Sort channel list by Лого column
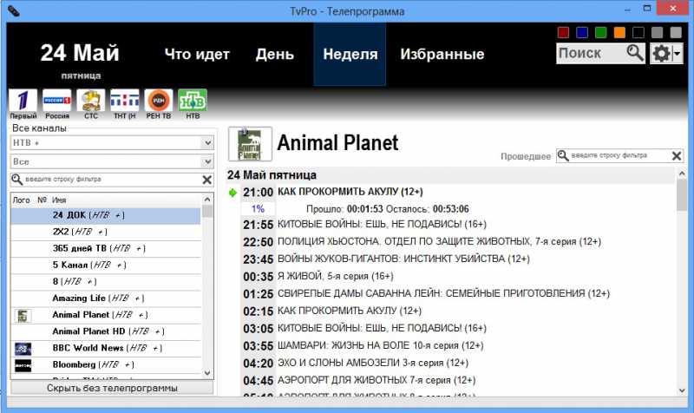Screen dimensions: 694x413 (x=21, y=200)
